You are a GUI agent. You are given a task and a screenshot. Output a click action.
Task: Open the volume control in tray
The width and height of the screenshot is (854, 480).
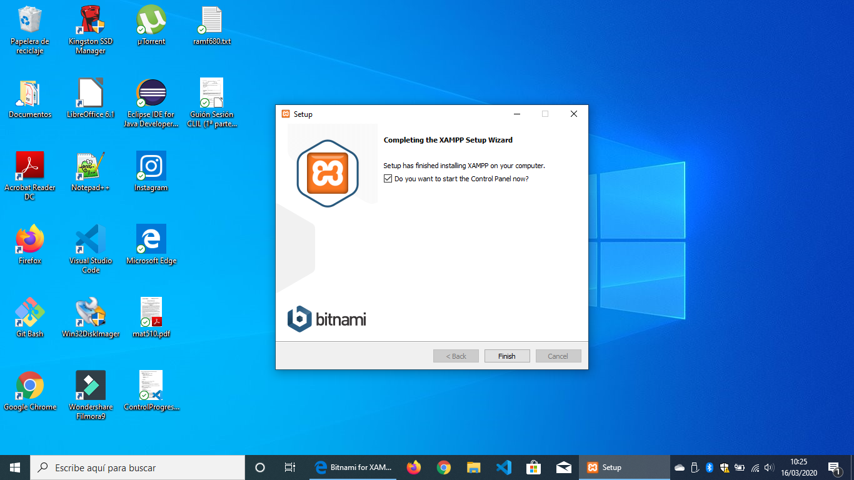[x=770, y=467]
